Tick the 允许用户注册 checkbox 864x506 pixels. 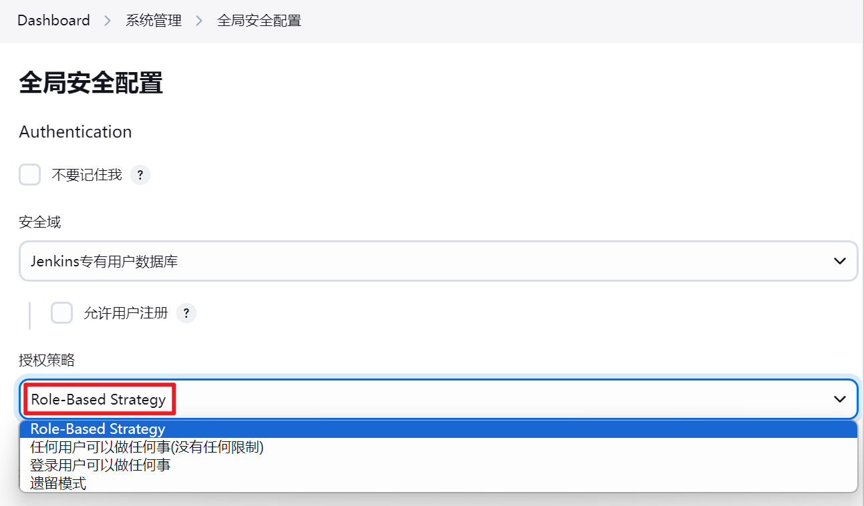pyautogui.click(x=61, y=312)
